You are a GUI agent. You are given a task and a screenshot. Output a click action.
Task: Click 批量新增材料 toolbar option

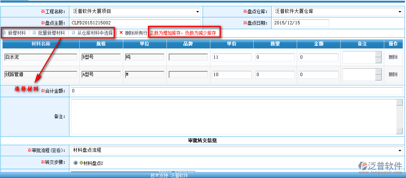[51, 33]
